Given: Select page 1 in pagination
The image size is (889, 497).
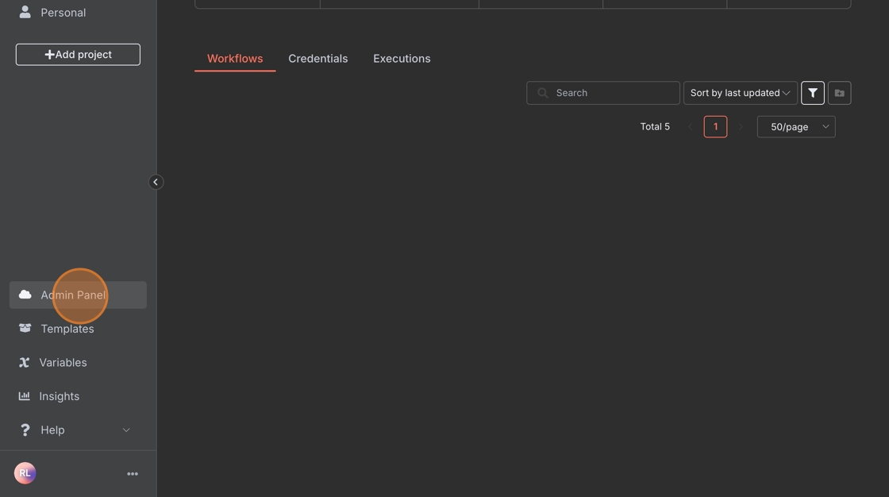Looking at the screenshot, I should click(715, 127).
